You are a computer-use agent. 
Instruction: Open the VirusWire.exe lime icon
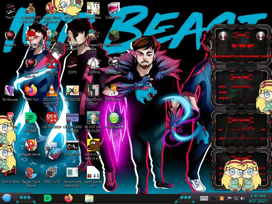(114, 120)
